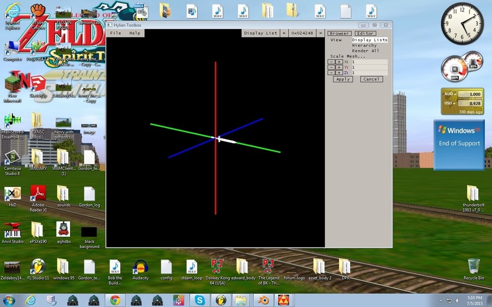Open the AUD currency dropdown in gadget
492x307 pixels.
pos(450,94)
